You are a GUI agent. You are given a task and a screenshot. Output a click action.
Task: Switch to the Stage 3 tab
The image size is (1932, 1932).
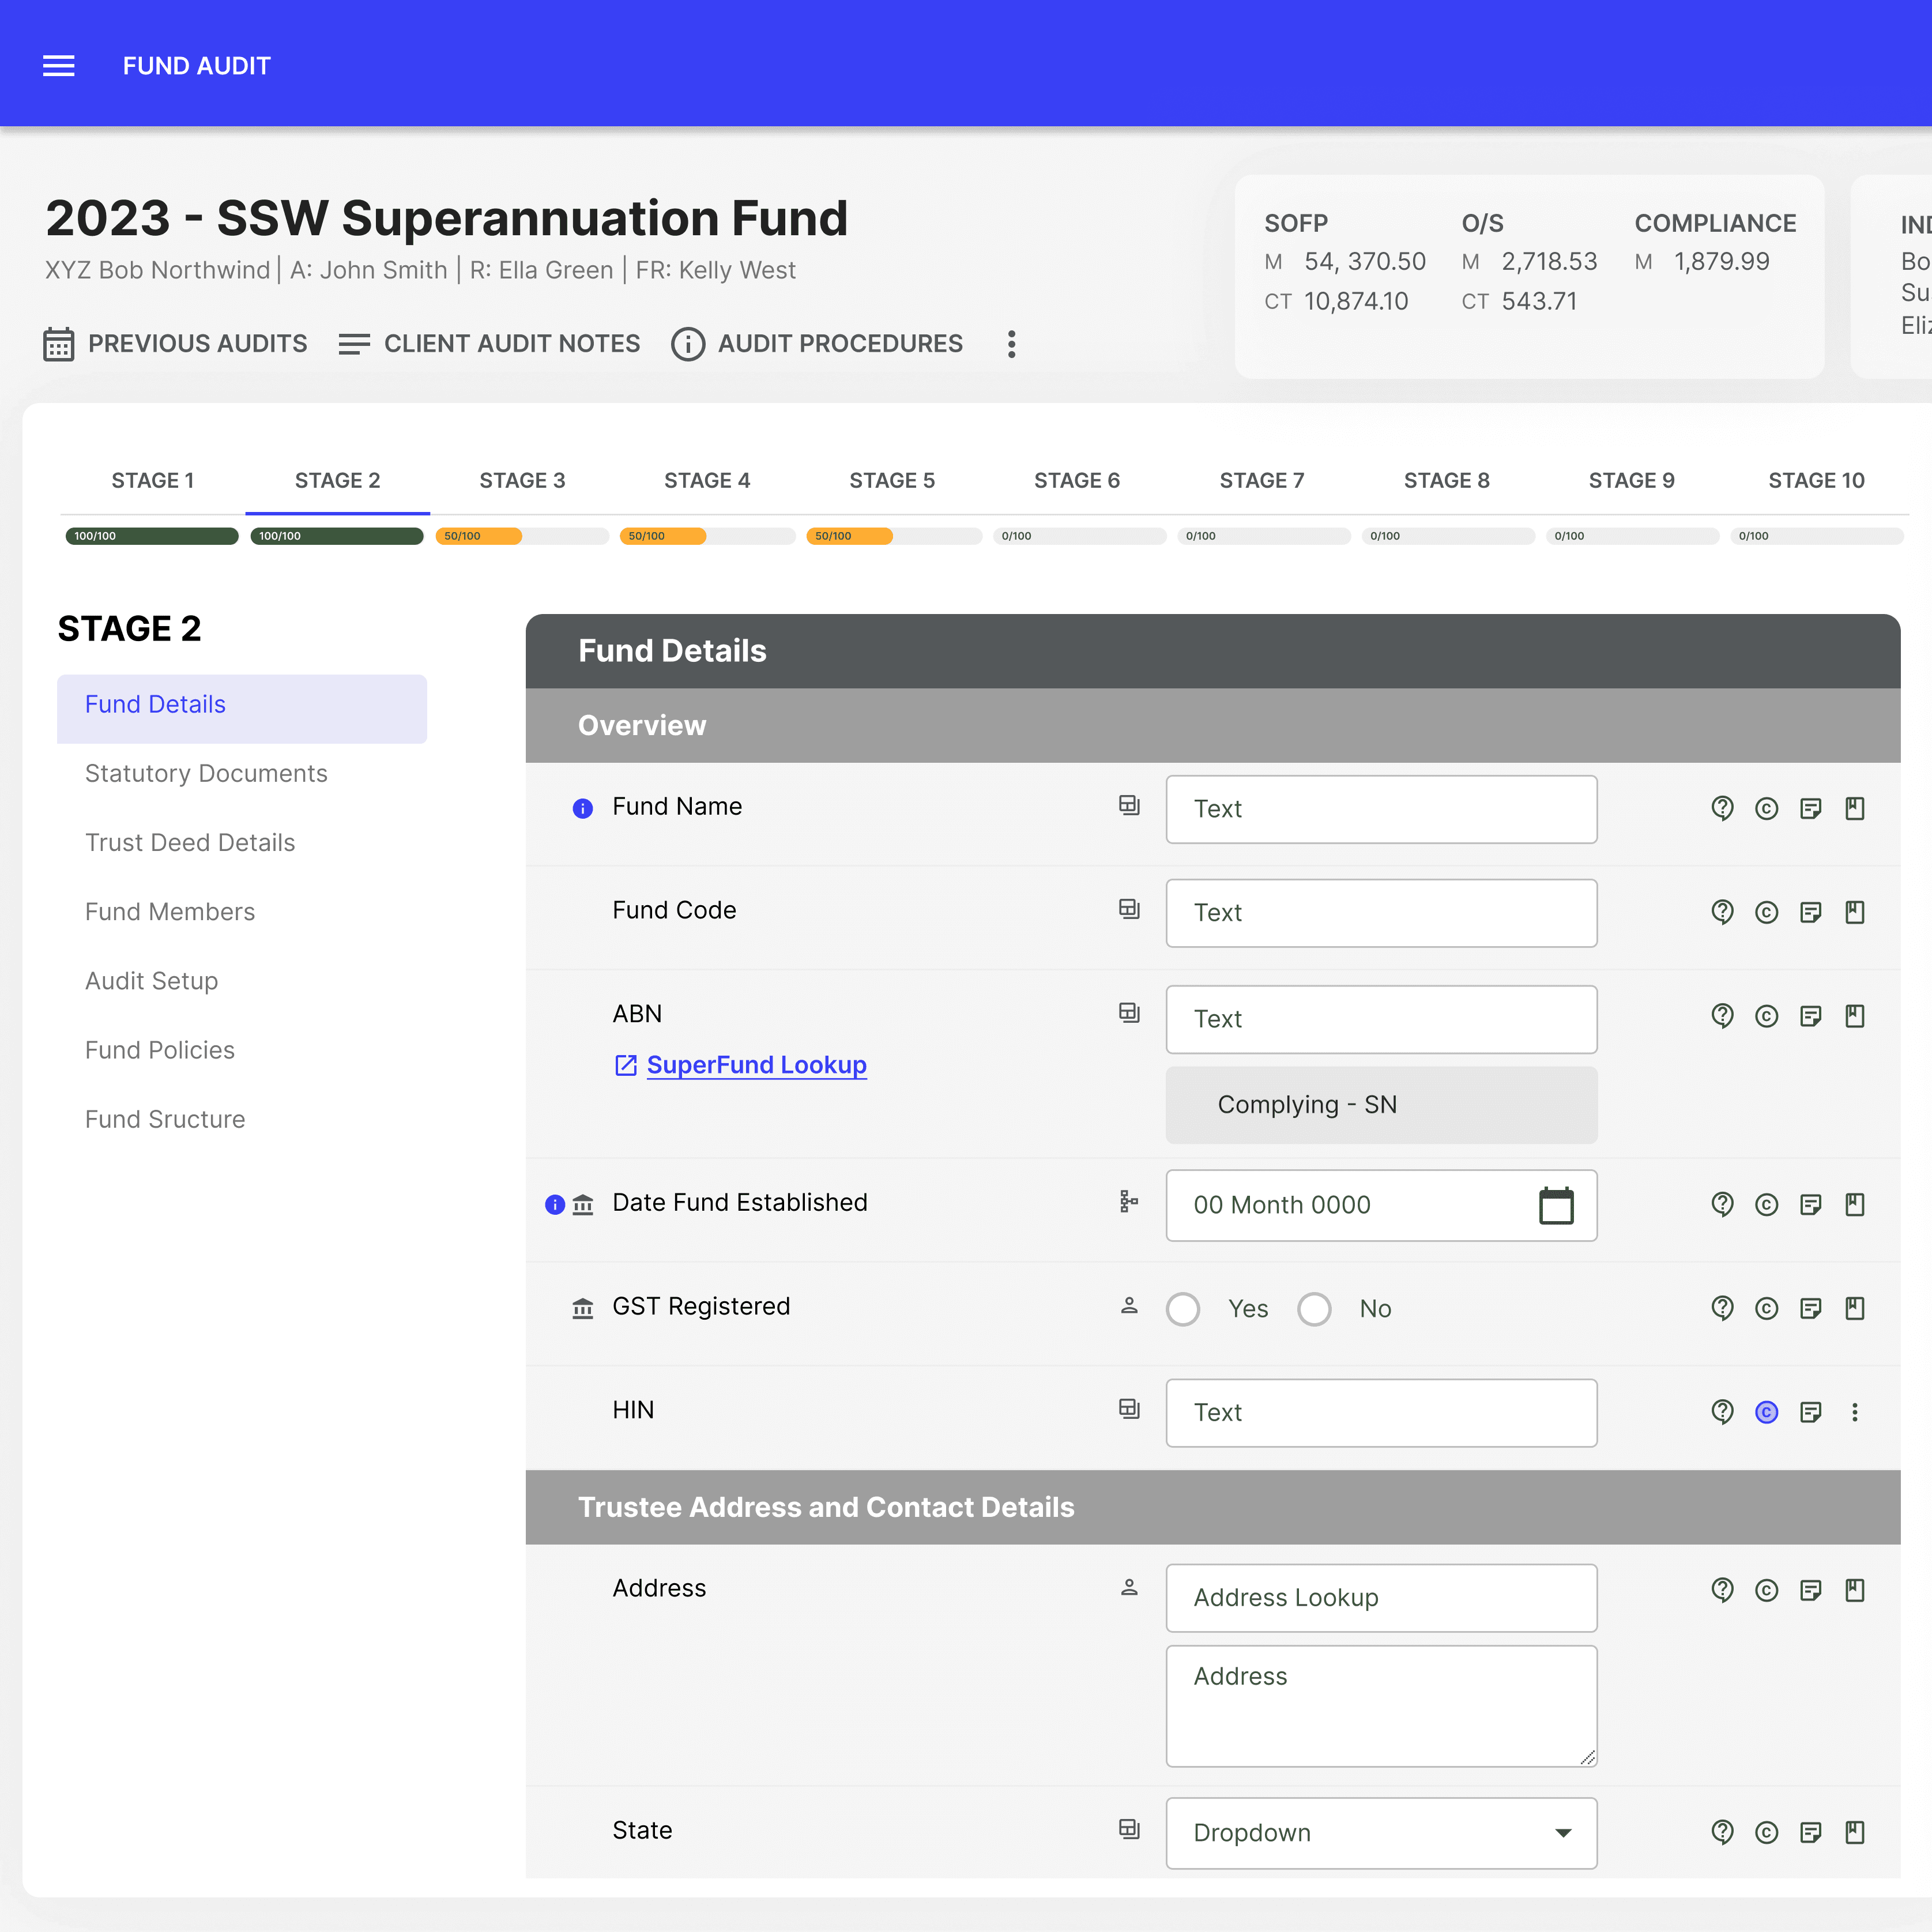pos(522,480)
